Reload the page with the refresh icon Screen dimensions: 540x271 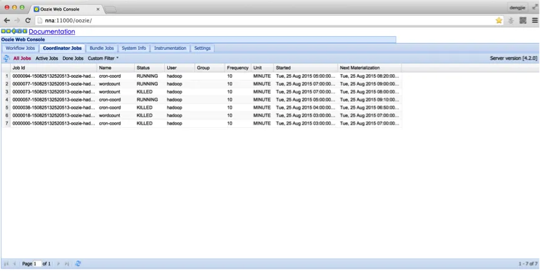tap(28, 21)
